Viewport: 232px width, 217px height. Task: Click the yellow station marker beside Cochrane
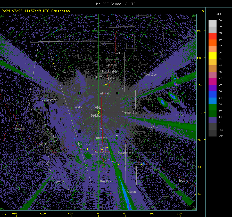(x=88, y=149)
